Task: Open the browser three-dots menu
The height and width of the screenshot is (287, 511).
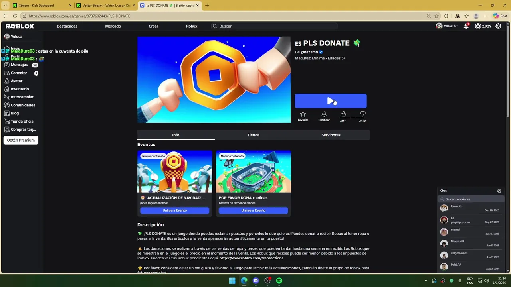Action: coord(485,16)
